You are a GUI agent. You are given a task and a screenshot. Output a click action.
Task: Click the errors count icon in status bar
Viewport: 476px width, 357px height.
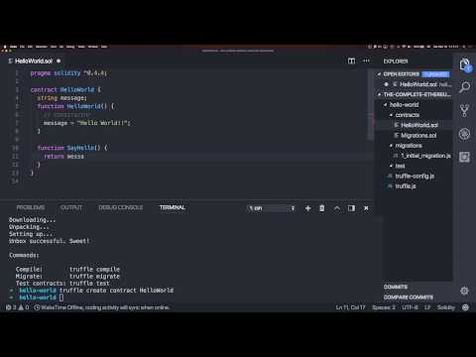(9, 307)
